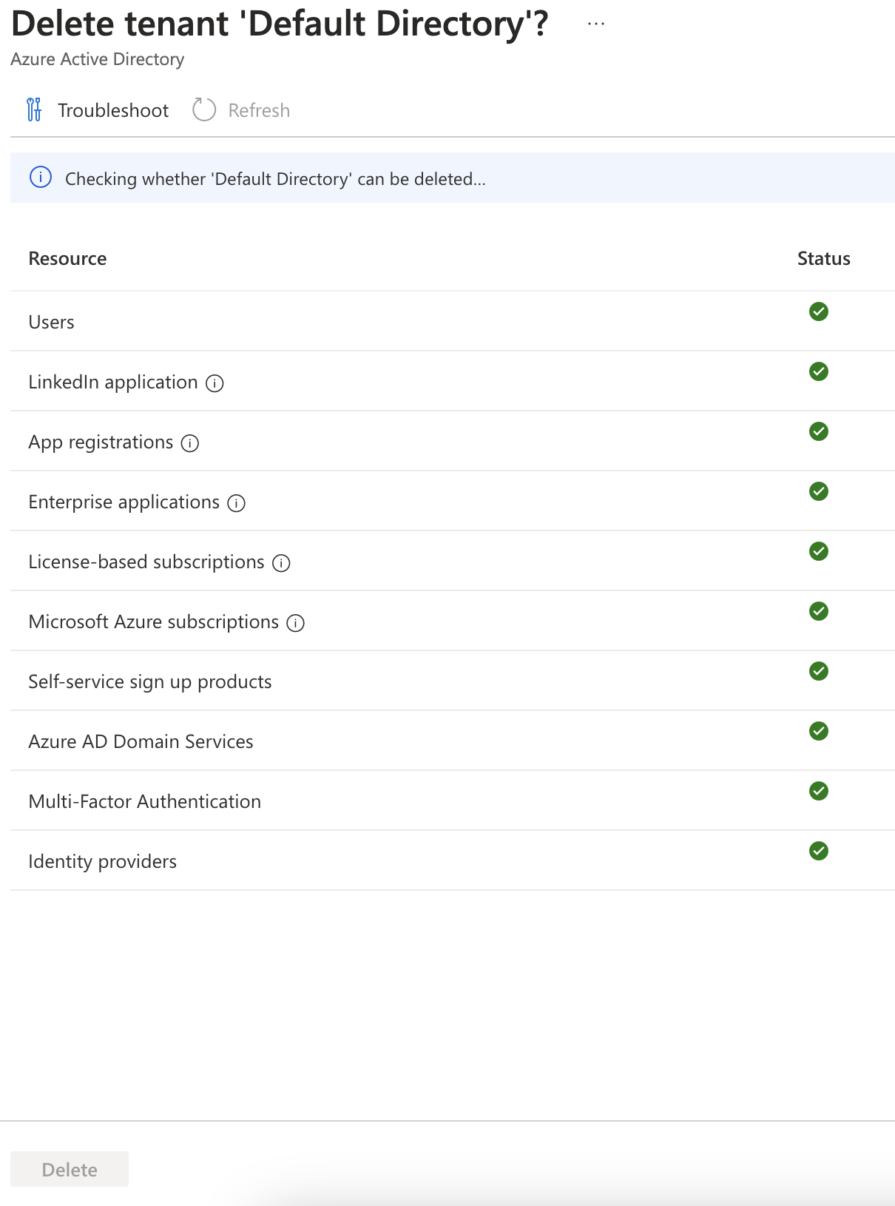895x1206 pixels.
Task: Click the Users status checkmark
Action: [x=818, y=311]
